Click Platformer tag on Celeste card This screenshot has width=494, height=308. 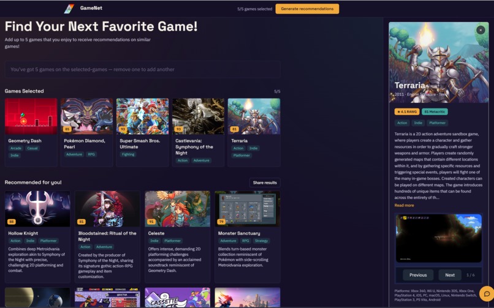(x=172, y=241)
